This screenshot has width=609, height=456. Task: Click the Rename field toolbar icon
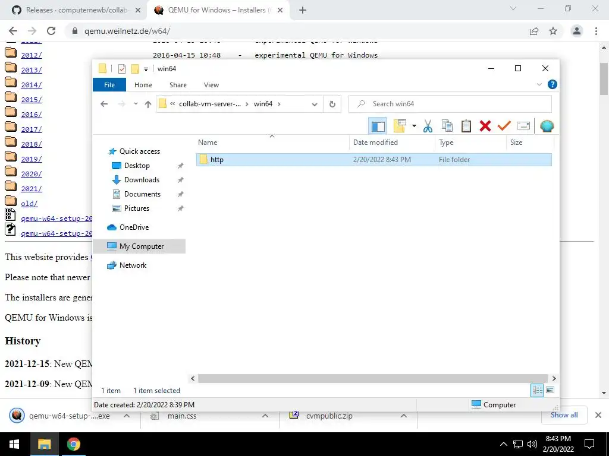[x=523, y=126]
